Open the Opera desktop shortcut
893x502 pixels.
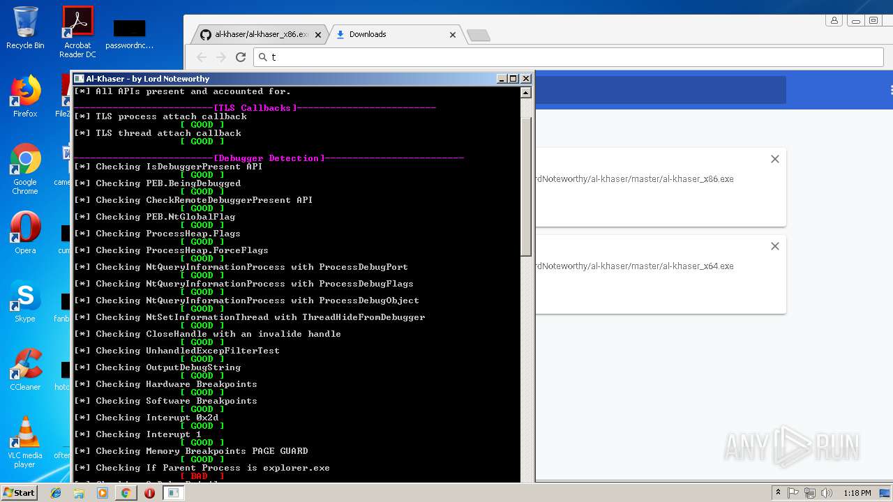pos(25,233)
